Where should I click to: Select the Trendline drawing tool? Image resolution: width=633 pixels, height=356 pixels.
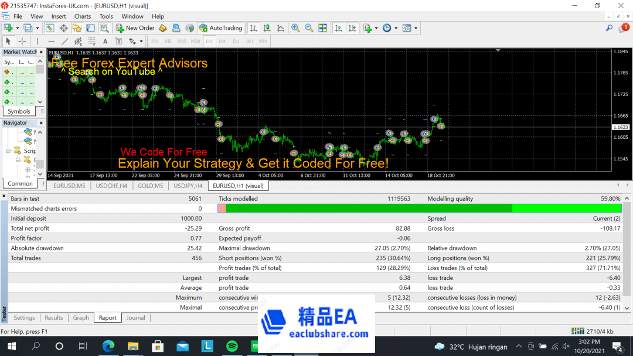click(x=64, y=41)
